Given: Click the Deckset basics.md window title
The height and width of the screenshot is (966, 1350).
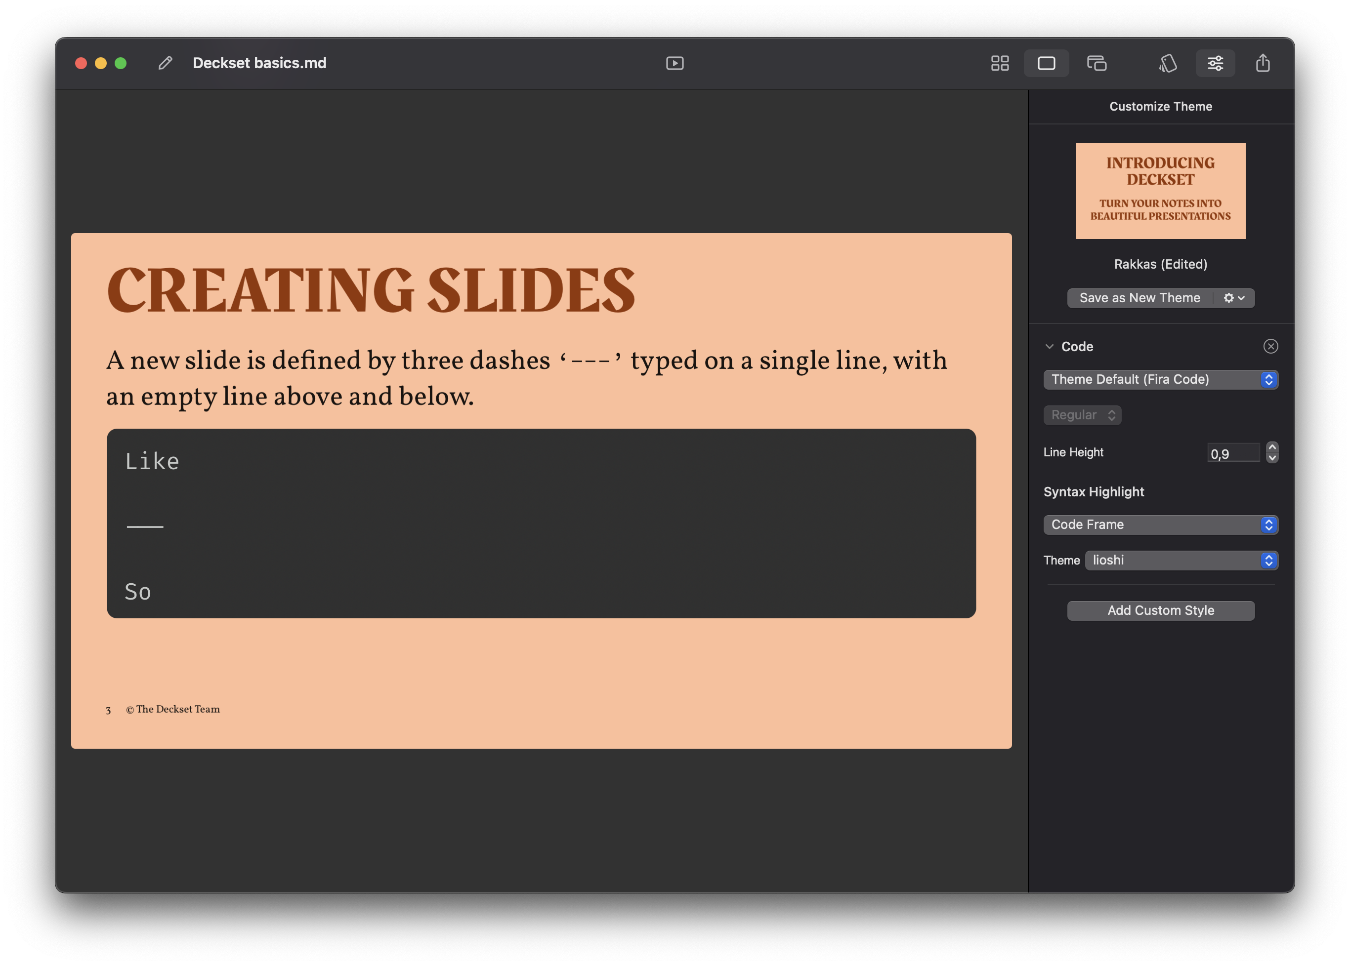Looking at the screenshot, I should [x=259, y=63].
